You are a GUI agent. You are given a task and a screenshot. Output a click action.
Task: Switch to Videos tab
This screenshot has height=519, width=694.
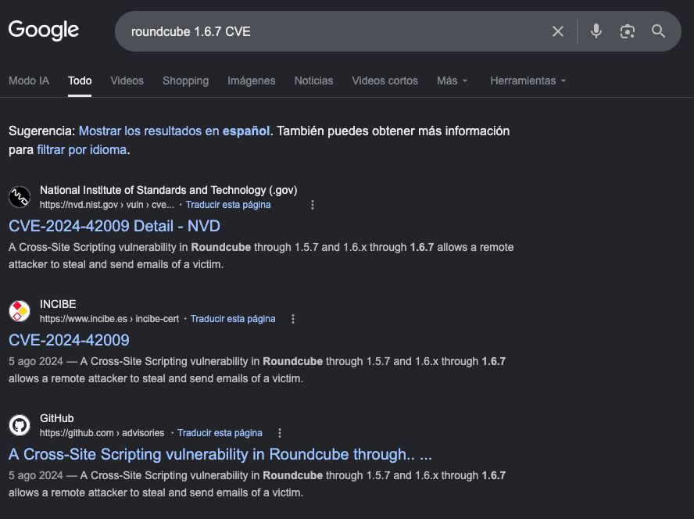[127, 81]
